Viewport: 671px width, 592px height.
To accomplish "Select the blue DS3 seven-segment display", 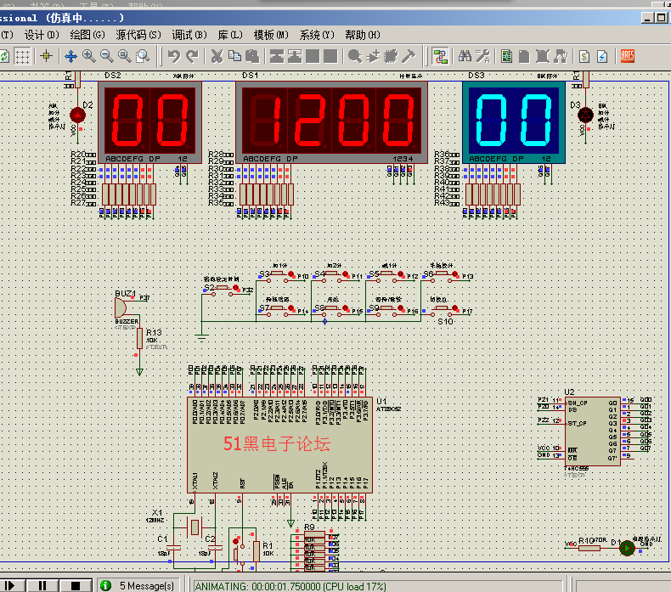I will pos(514,122).
